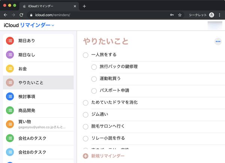Viewport: 225px width, 163px height.
Task: Select 会社Bのタスク list
Action: [x=38, y=152]
